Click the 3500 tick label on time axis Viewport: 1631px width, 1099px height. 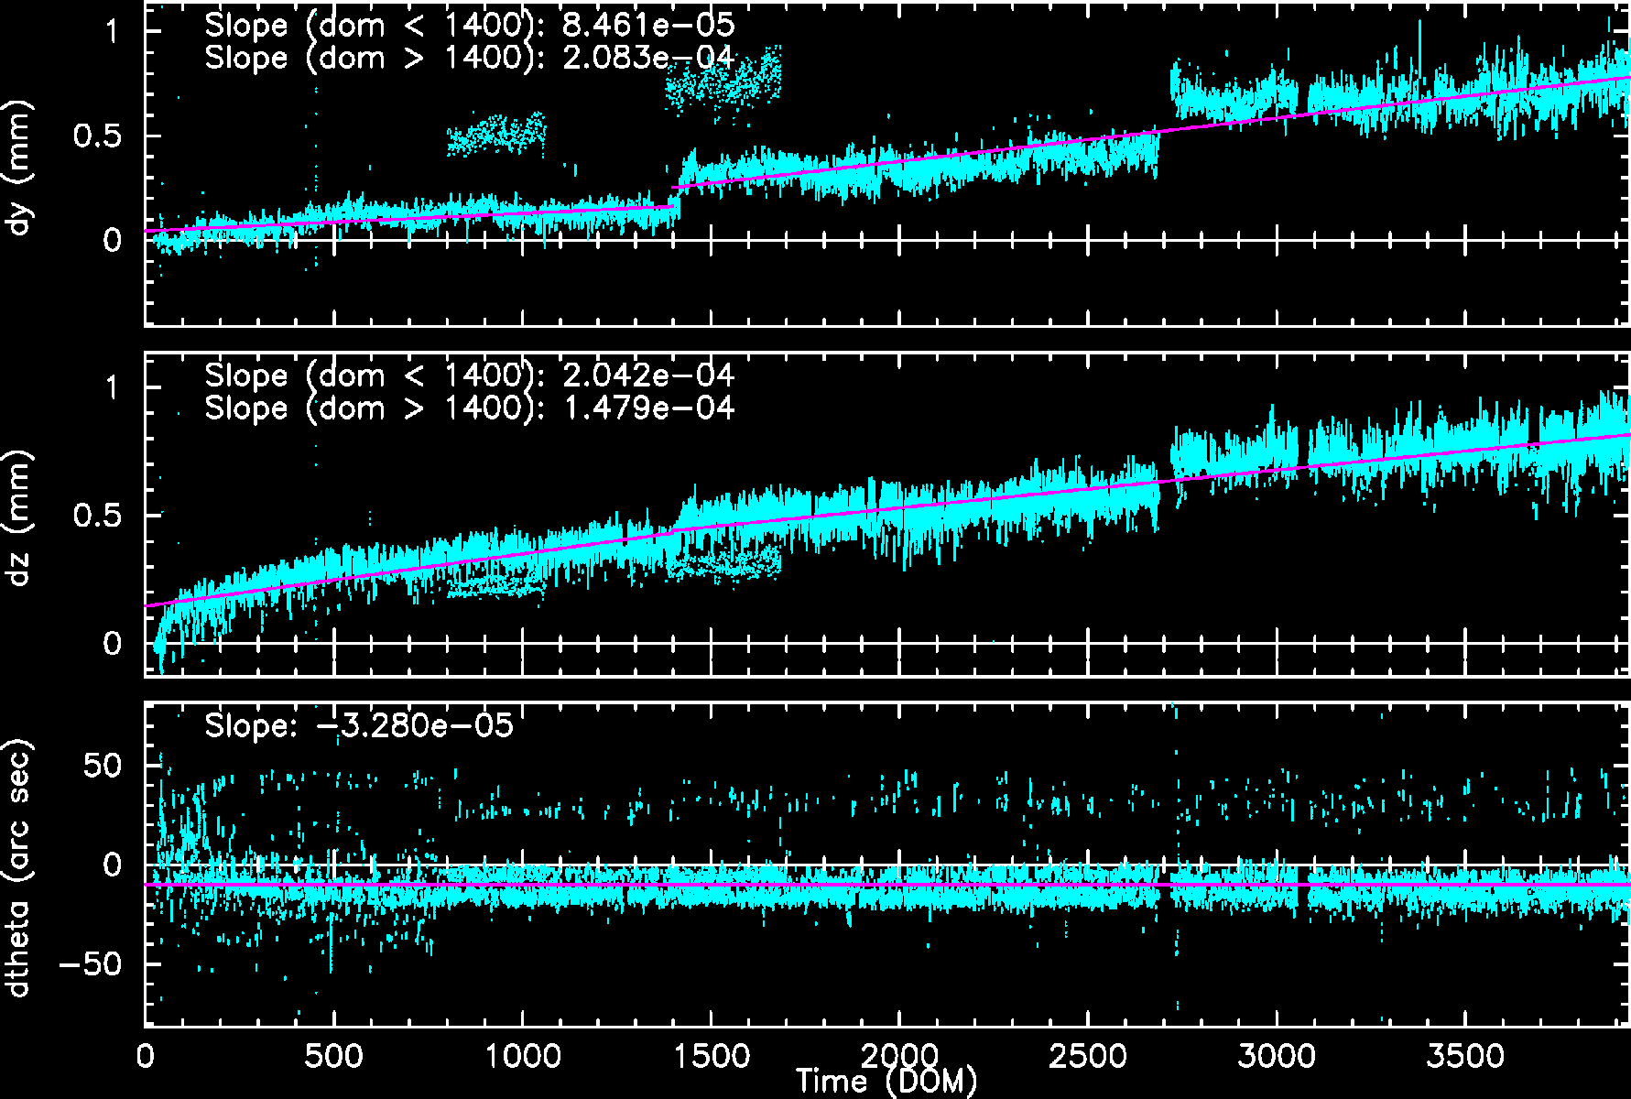click(1465, 1056)
